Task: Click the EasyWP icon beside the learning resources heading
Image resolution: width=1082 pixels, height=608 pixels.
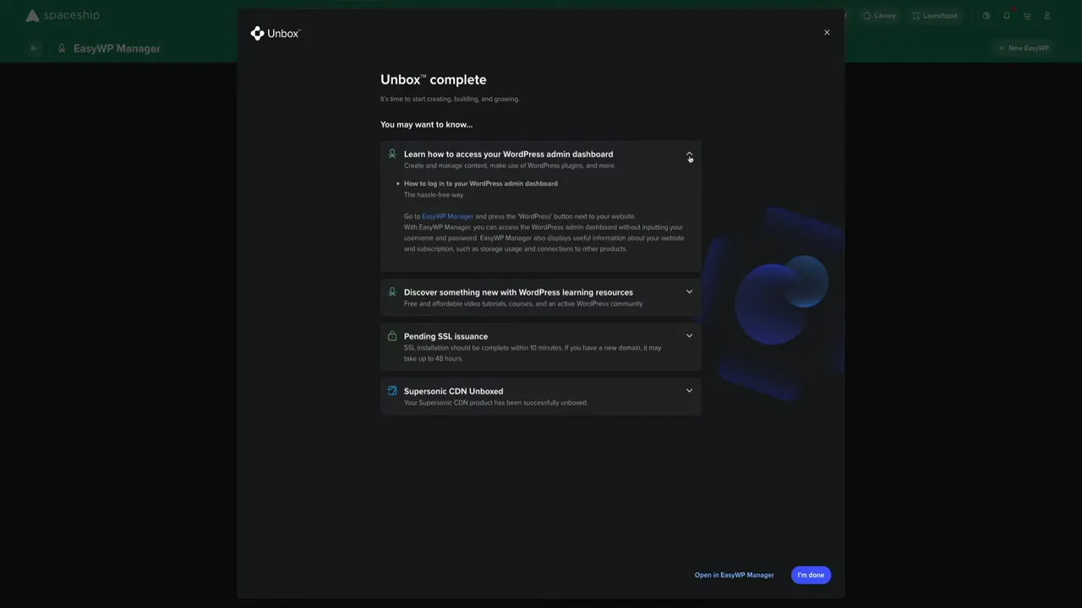Action: 392,292
